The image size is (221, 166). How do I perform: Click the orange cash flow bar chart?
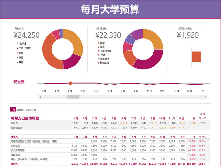pos(196,57)
